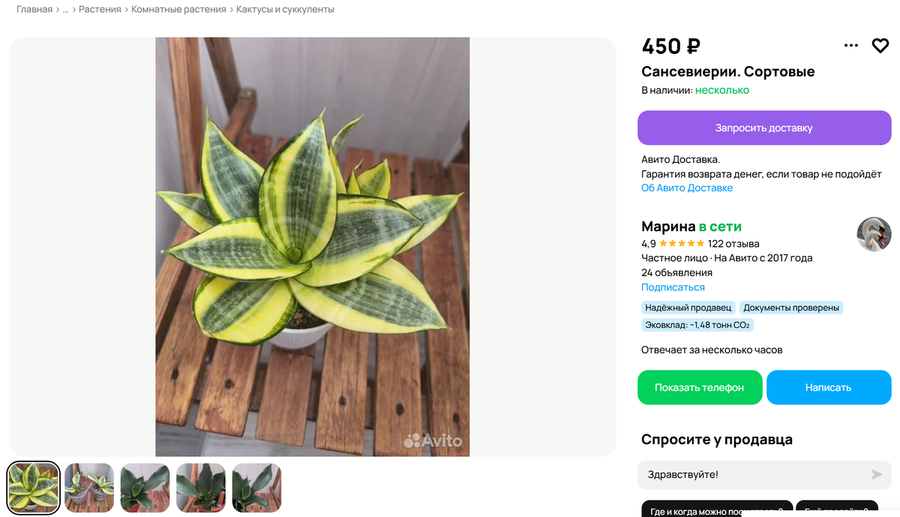
Task: Click Подписаться to follow seller
Action: click(x=673, y=287)
